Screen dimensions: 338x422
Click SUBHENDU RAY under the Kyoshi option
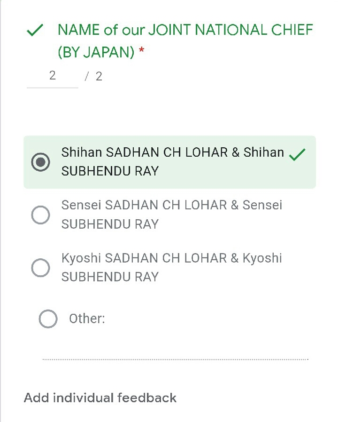(110, 277)
